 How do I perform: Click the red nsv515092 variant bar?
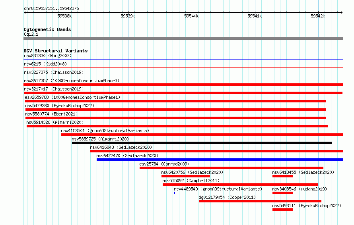[240, 185]
